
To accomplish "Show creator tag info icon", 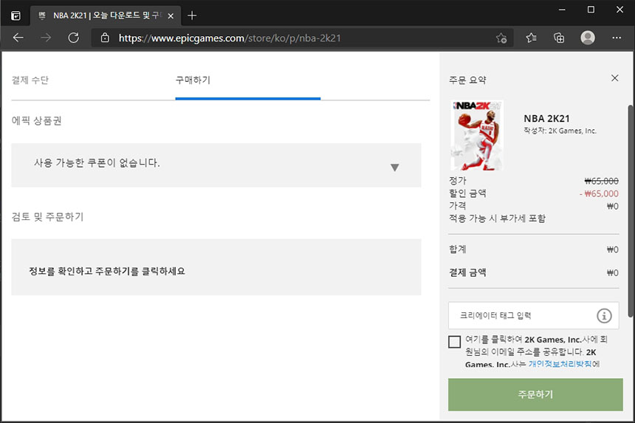I will click(x=604, y=315).
